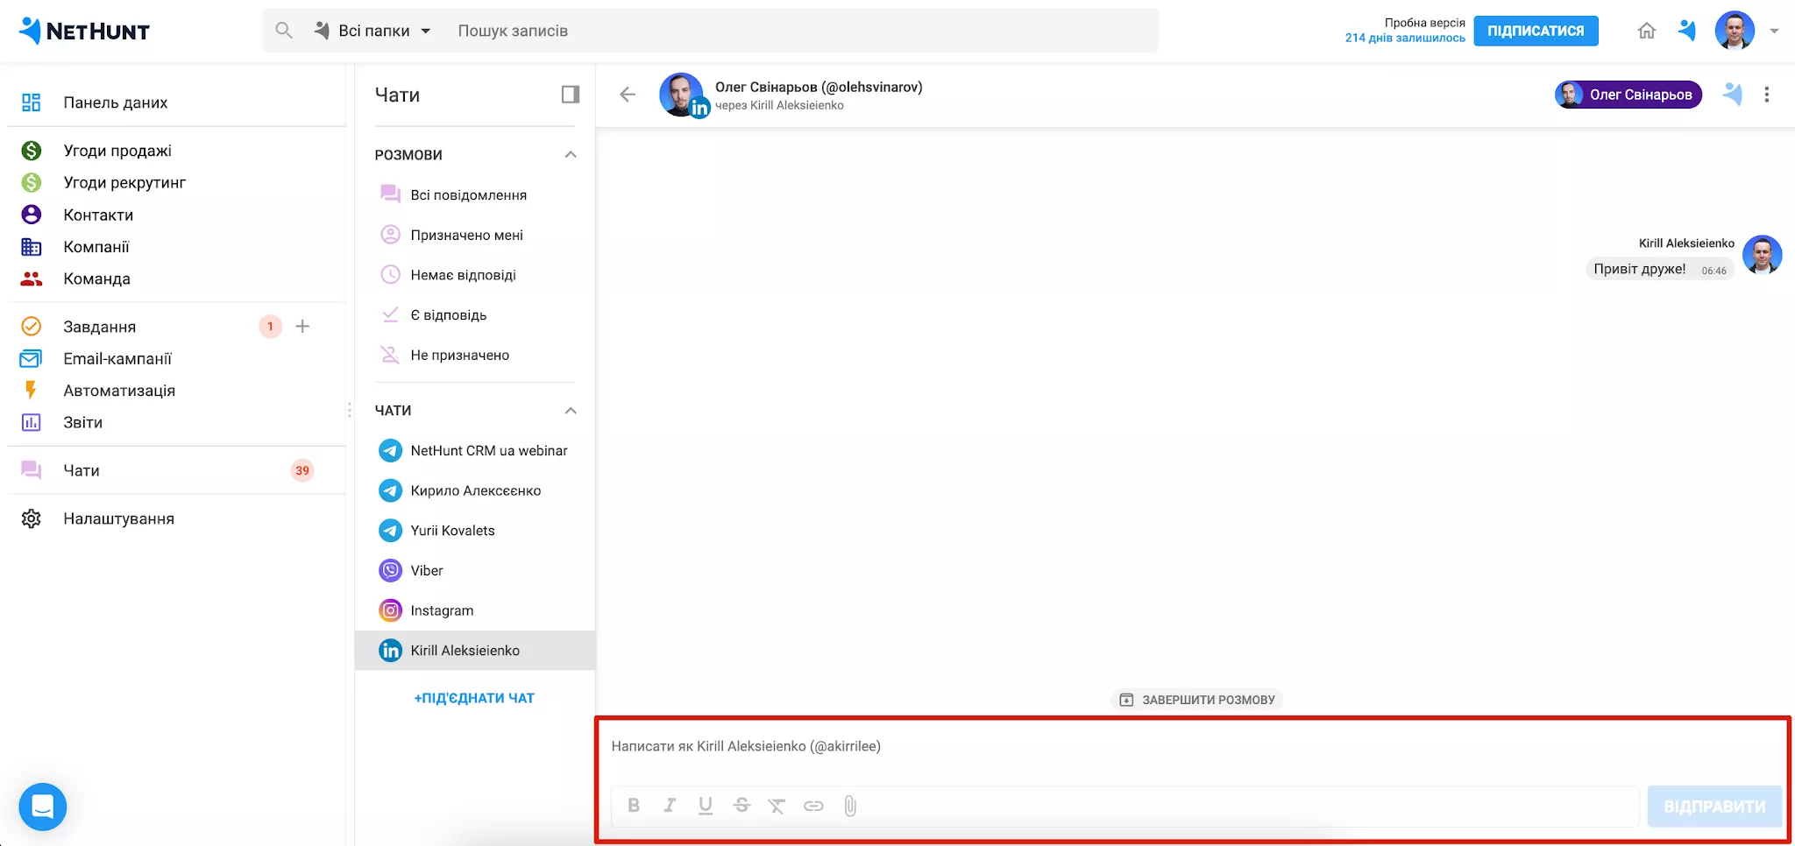Click Олег Свінарьов's LinkedIn avatar in the chat header
Screen dimensions: 1795x846
pyautogui.click(x=683, y=95)
